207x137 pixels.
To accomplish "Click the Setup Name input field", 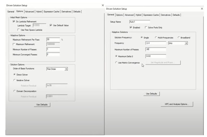I will pos(139,22).
